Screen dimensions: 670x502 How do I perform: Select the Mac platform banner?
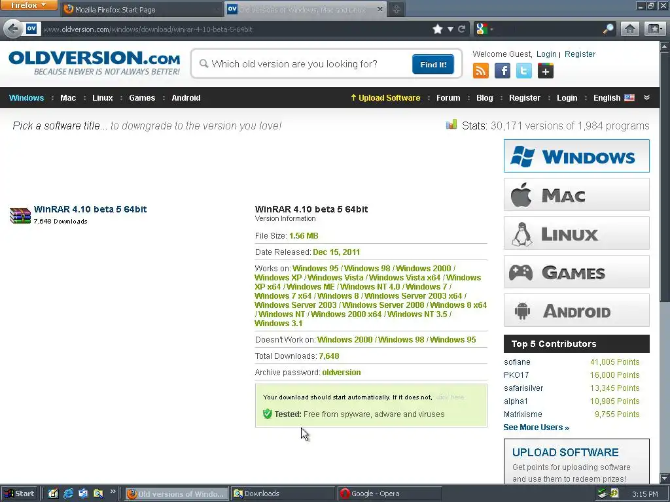click(x=576, y=195)
